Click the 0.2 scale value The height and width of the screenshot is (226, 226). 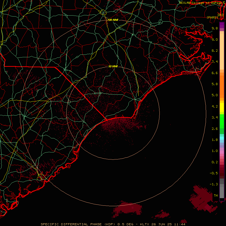215,162
